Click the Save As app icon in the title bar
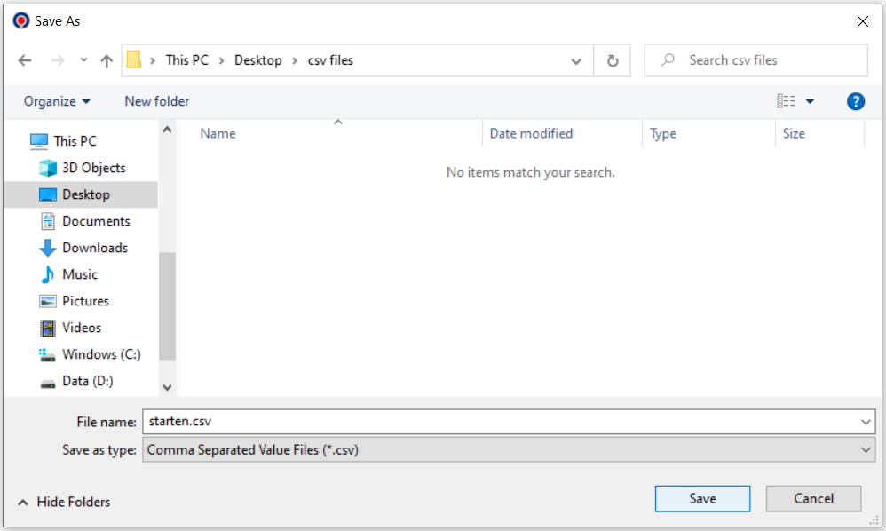The width and height of the screenshot is (886, 531). point(21,21)
